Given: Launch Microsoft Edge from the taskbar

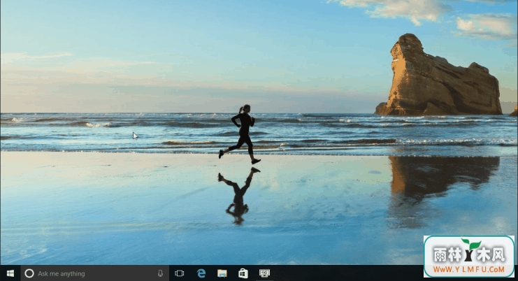Looking at the screenshot, I should pyautogui.click(x=201, y=273).
